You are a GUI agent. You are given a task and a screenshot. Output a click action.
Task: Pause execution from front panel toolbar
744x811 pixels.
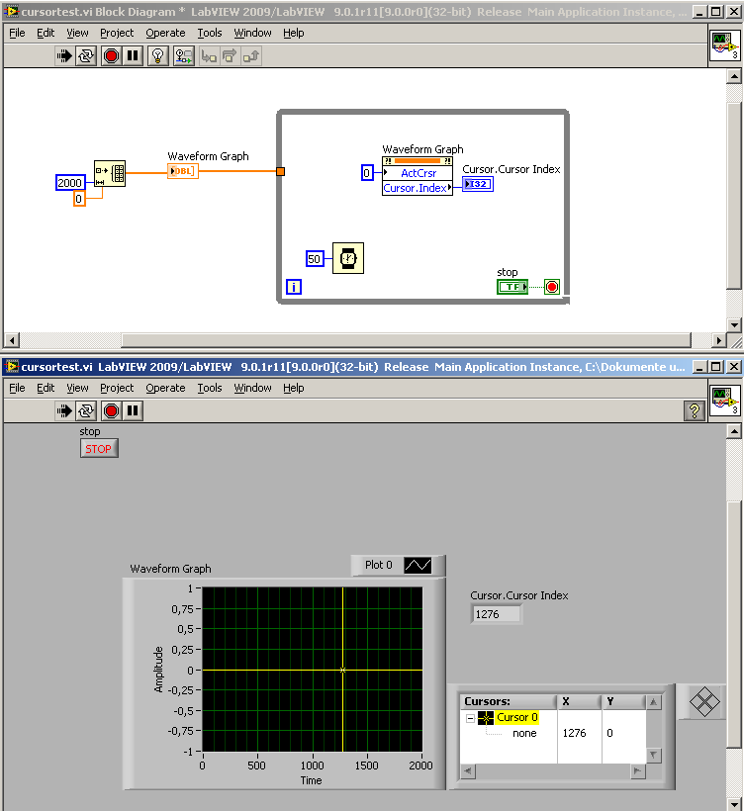(x=133, y=410)
